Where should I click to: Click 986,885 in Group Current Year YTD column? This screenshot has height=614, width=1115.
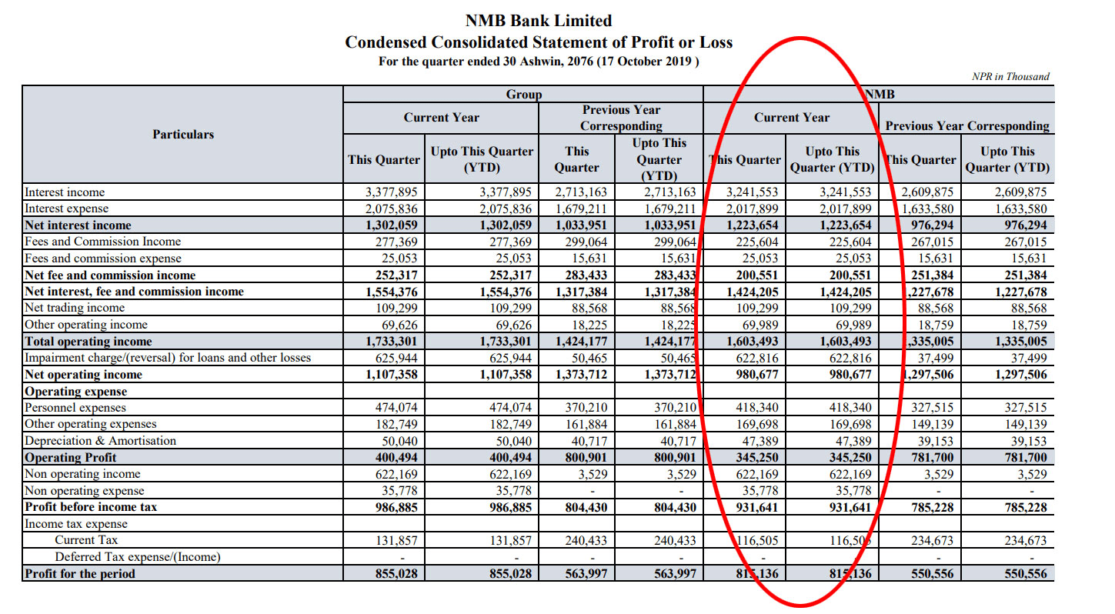coord(510,507)
